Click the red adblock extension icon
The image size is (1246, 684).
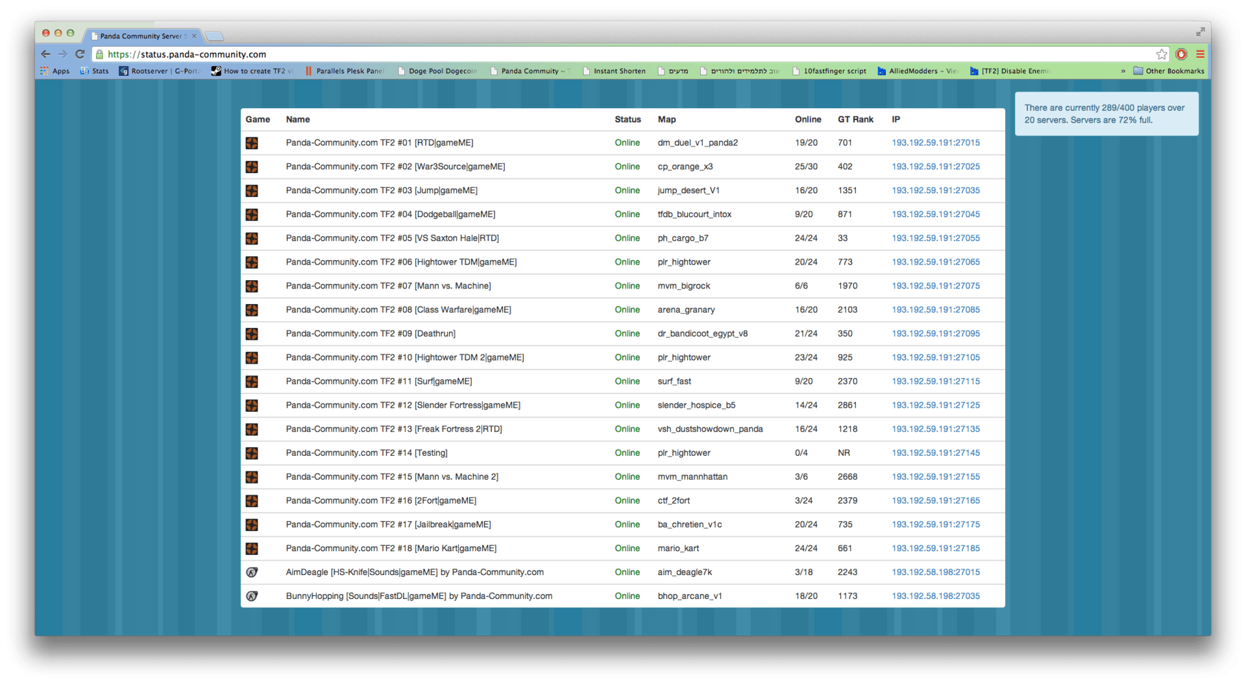click(x=1181, y=54)
